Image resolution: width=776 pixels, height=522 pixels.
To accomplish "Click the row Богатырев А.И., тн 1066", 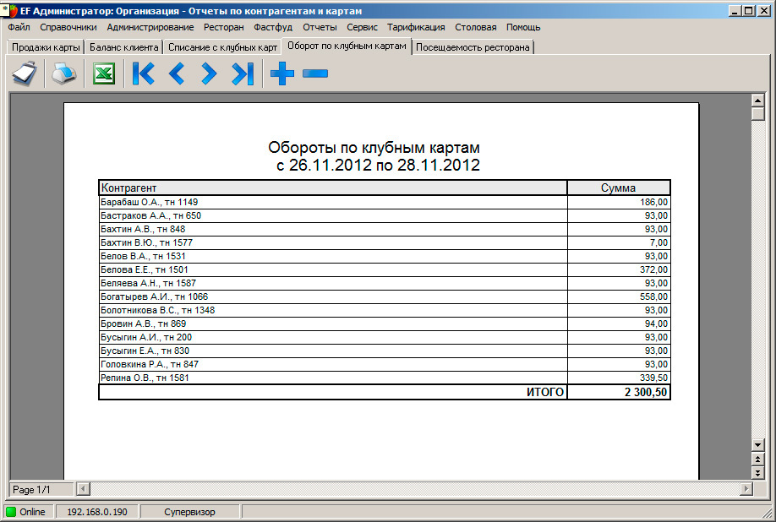I will pos(384,296).
